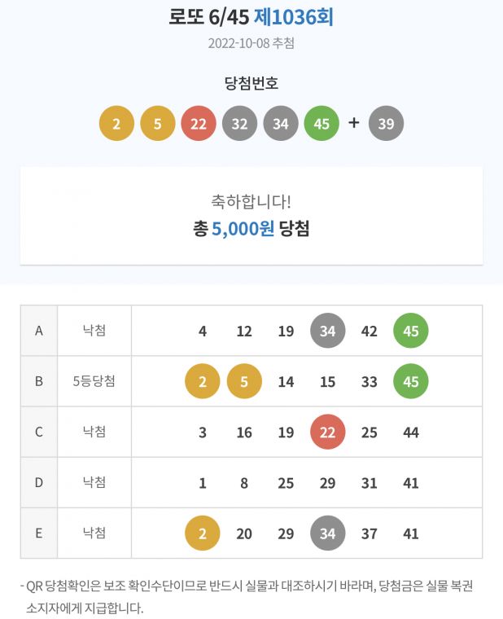Click the bonus ball number 39
Image resolution: width=503 pixels, height=619 pixels.
pyautogui.click(x=387, y=124)
